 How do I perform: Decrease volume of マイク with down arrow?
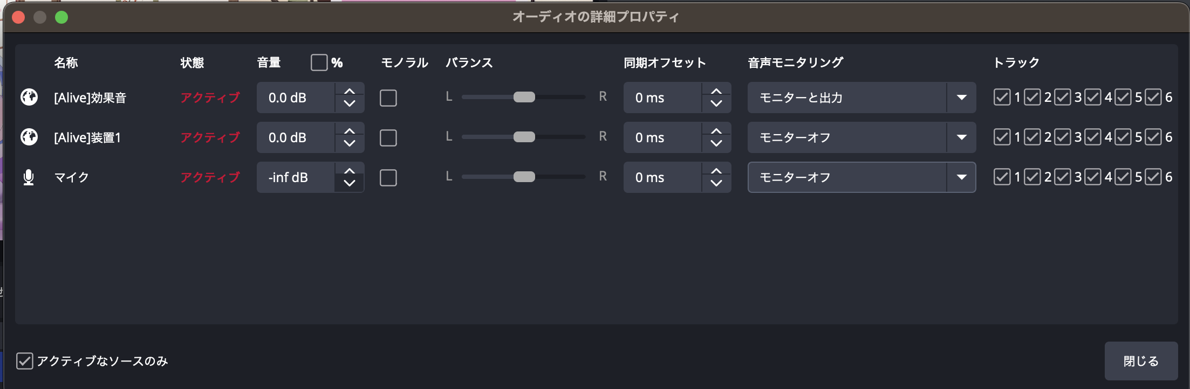coord(350,184)
